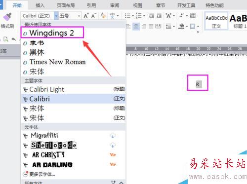This screenshot has width=247, height=184.
Task: Click the table grid icon in the ribbon
Action: [193, 16]
